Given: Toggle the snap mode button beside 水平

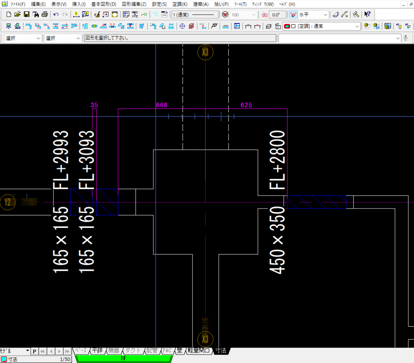Looking at the screenshot, I should coord(293,15).
